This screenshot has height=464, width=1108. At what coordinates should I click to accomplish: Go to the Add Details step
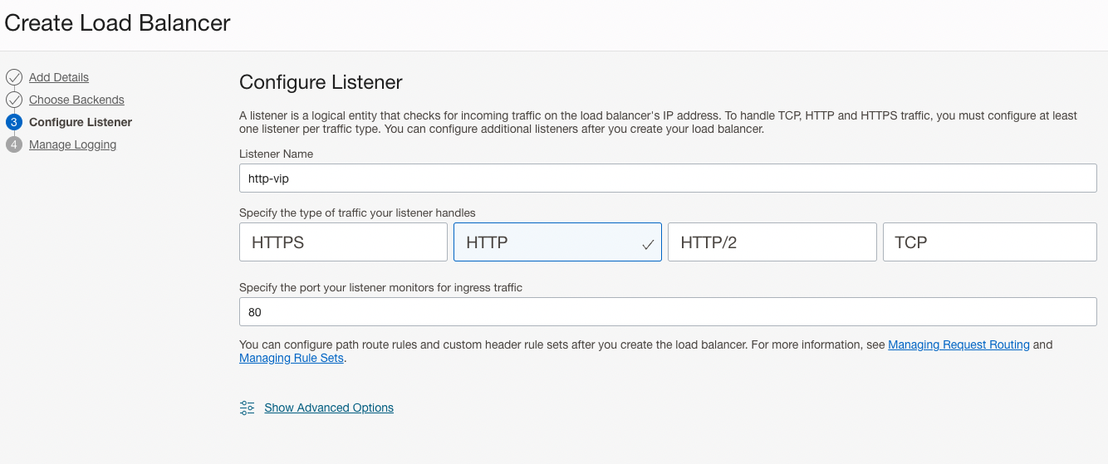(x=59, y=77)
